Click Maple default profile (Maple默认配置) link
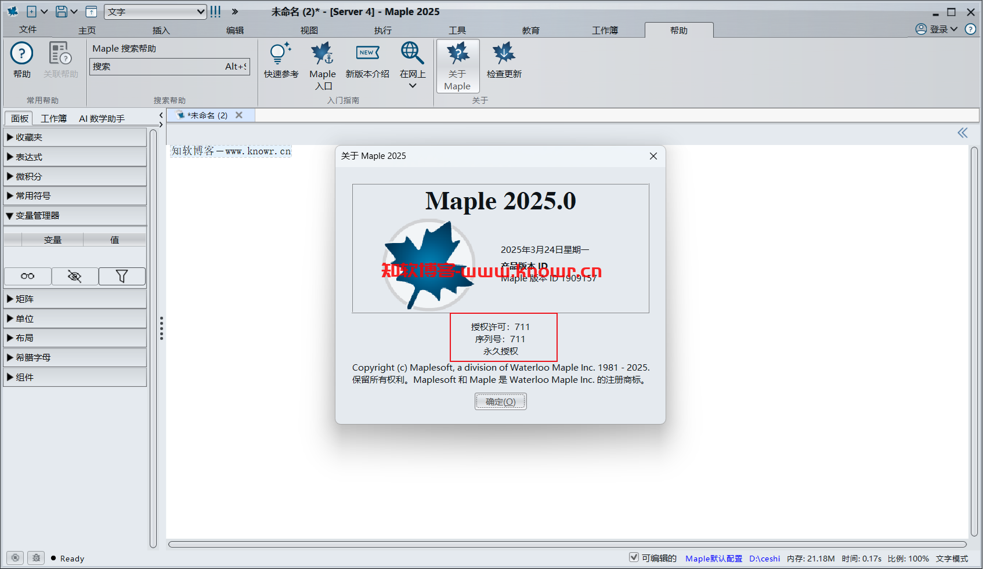Screen dimensions: 983x569 714,559
